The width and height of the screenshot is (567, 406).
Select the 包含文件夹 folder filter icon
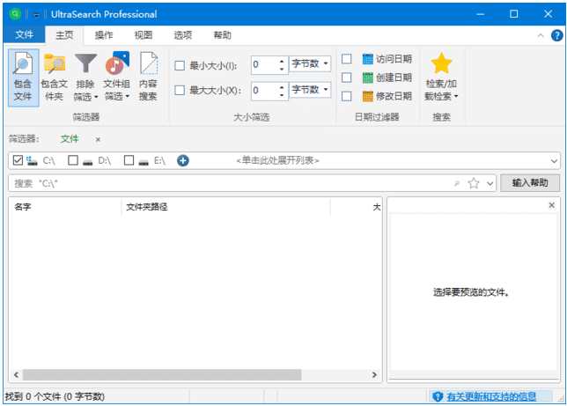(x=55, y=63)
